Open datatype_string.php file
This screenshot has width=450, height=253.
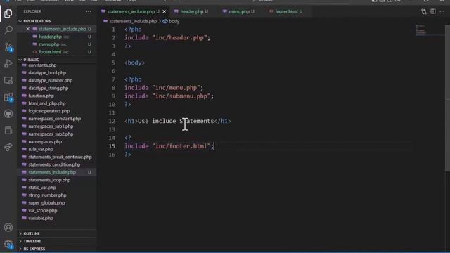click(x=49, y=88)
